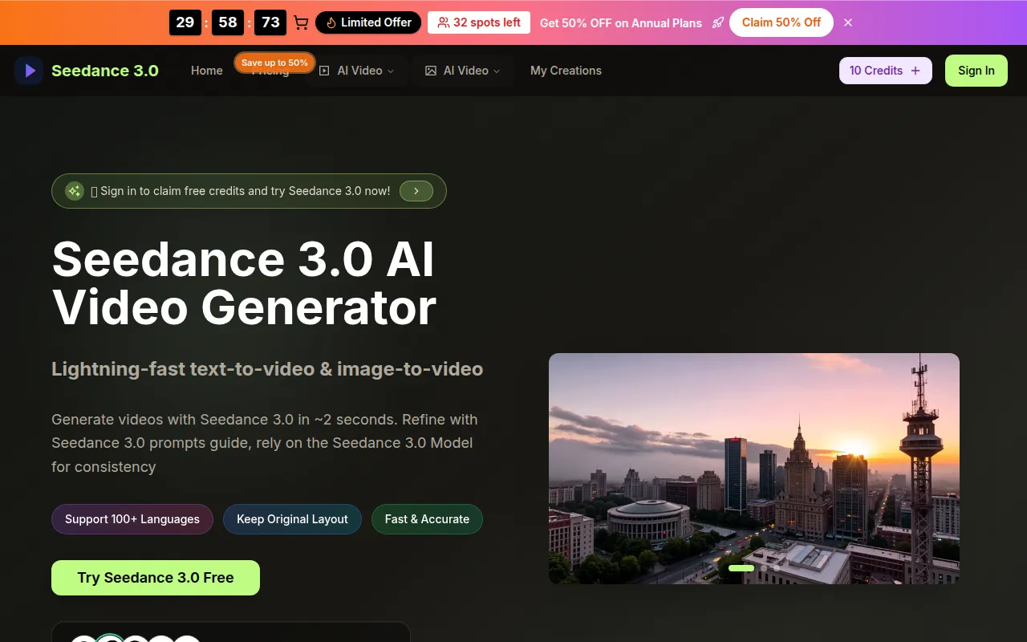Image resolution: width=1027 pixels, height=642 pixels.
Task: Click the picture icon beside second AI Video
Action: [431, 71]
